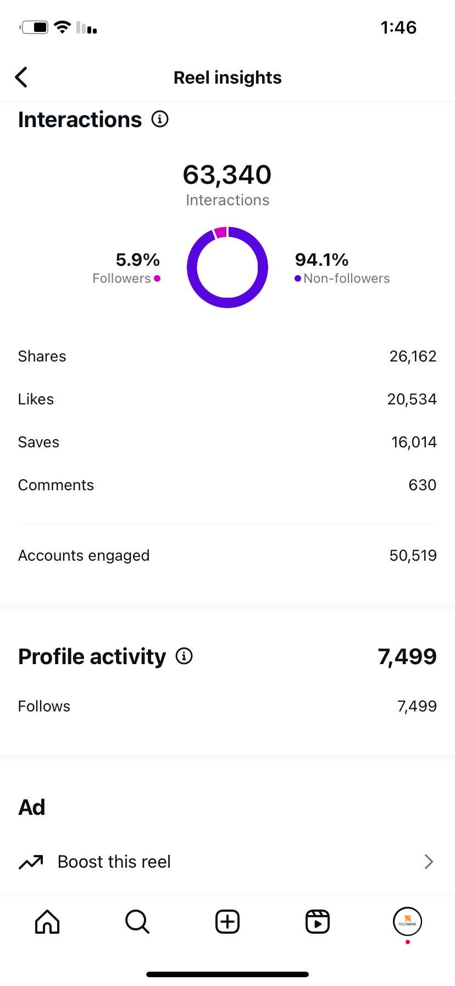Go to Home feed icon

[x=47, y=922]
